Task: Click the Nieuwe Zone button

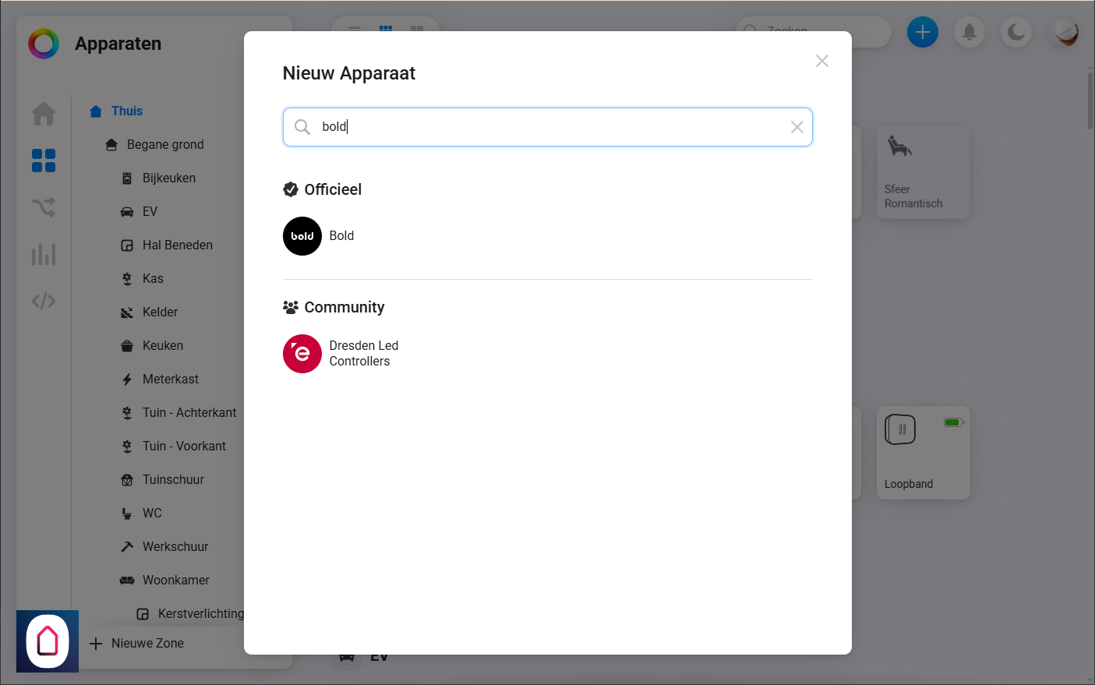Action: pos(147,643)
